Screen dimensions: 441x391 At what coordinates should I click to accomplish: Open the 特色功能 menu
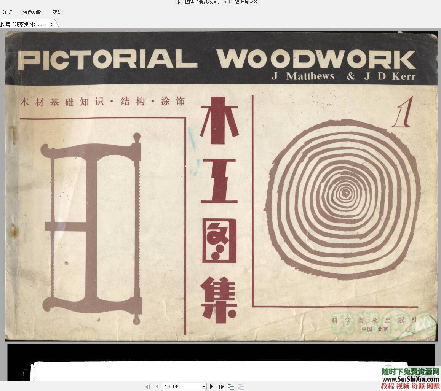pos(32,12)
